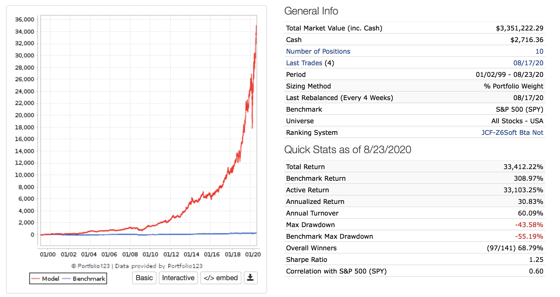The width and height of the screenshot is (560, 297).
Task: Click the Last Trades date 08/17/20
Action: (x=528, y=63)
